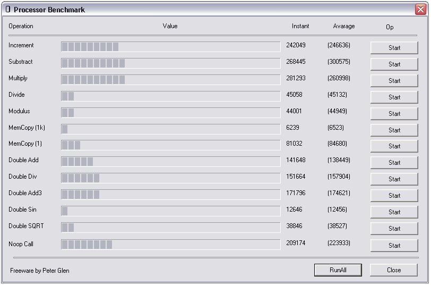
Task: Click the Processor Benchmark title bar icon
Action: coord(8,10)
